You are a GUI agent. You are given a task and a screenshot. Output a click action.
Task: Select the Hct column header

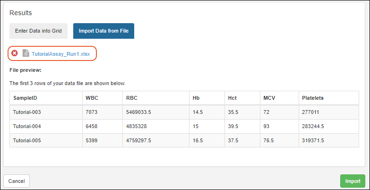[x=232, y=98]
